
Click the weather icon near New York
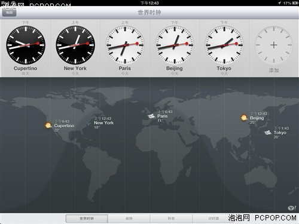pyautogui.click(x=89, y=122)
